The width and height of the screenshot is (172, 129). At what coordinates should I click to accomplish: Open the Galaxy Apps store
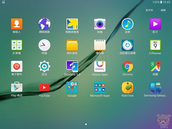click(x=100, y=66)
